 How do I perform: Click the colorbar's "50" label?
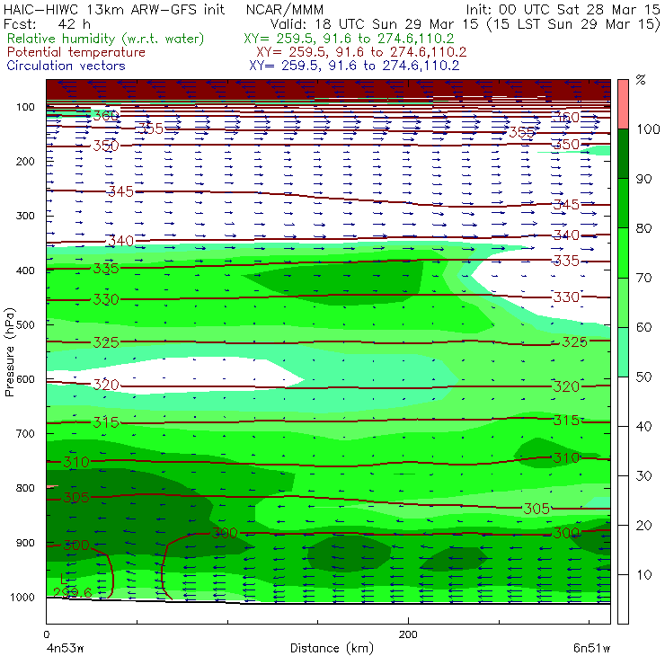[644, 377]
